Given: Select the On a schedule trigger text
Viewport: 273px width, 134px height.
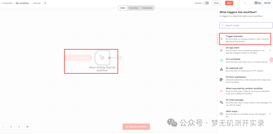Looking at the screenshot, I should pos(233,59).
